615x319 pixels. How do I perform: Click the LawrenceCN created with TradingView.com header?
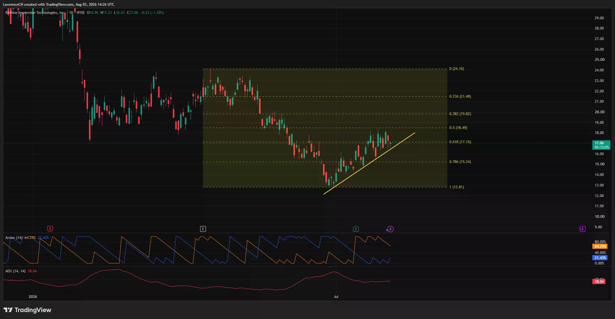pyautogui.click(x=59, y=4)
